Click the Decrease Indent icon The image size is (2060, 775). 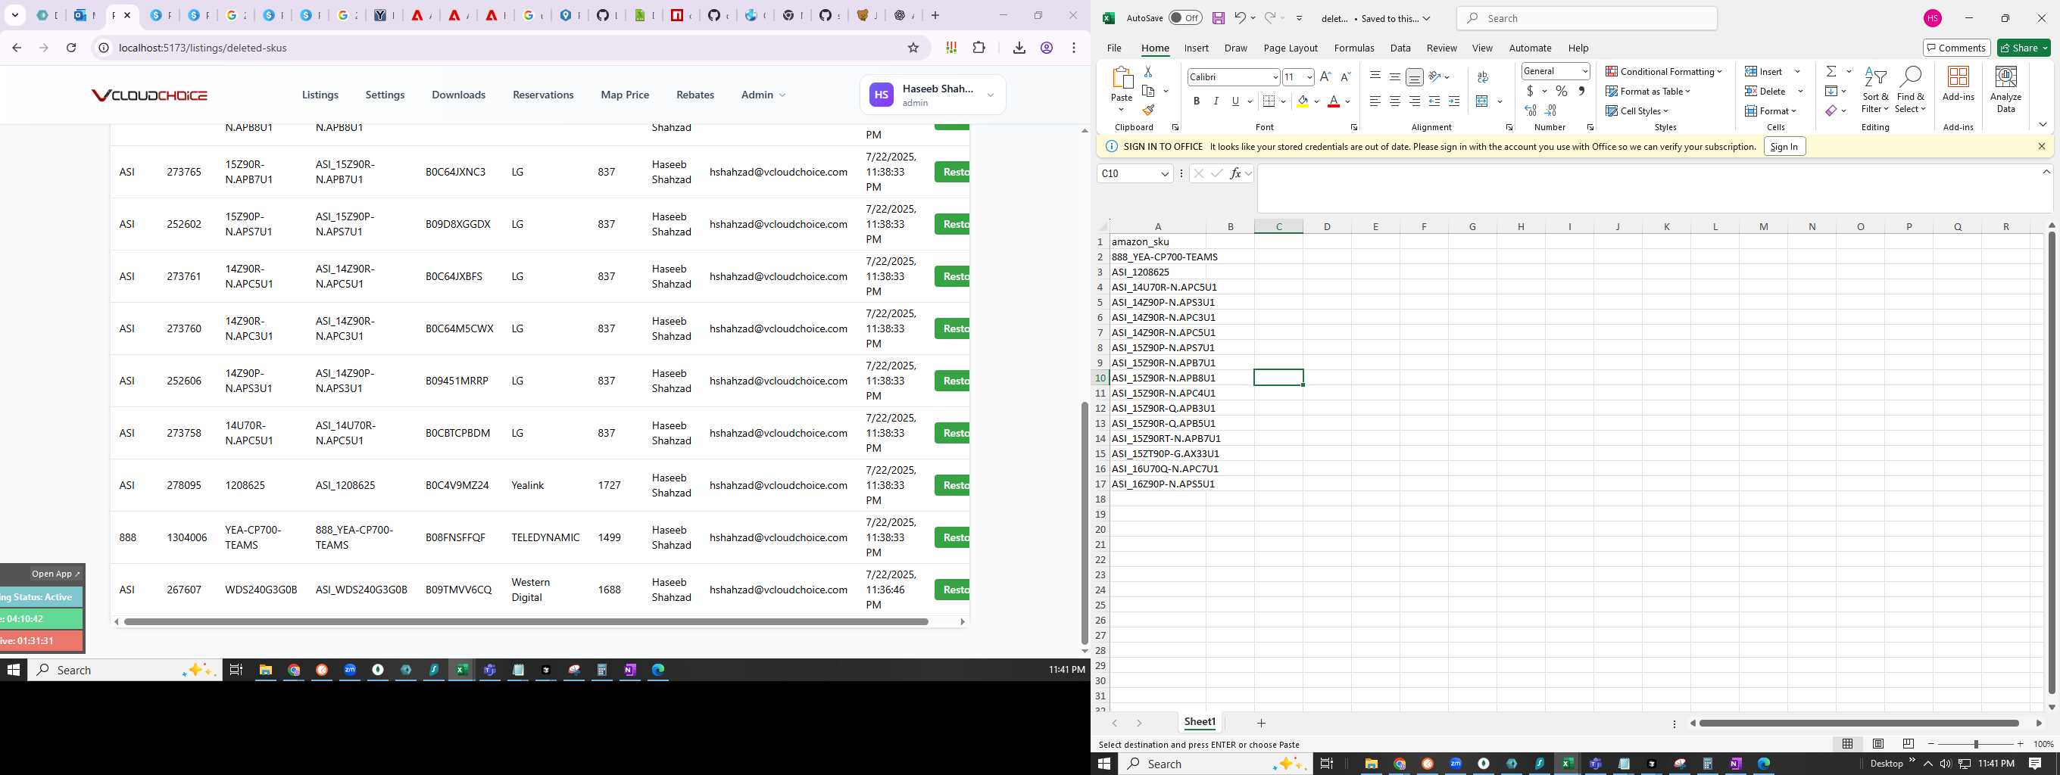(1434, 101)
